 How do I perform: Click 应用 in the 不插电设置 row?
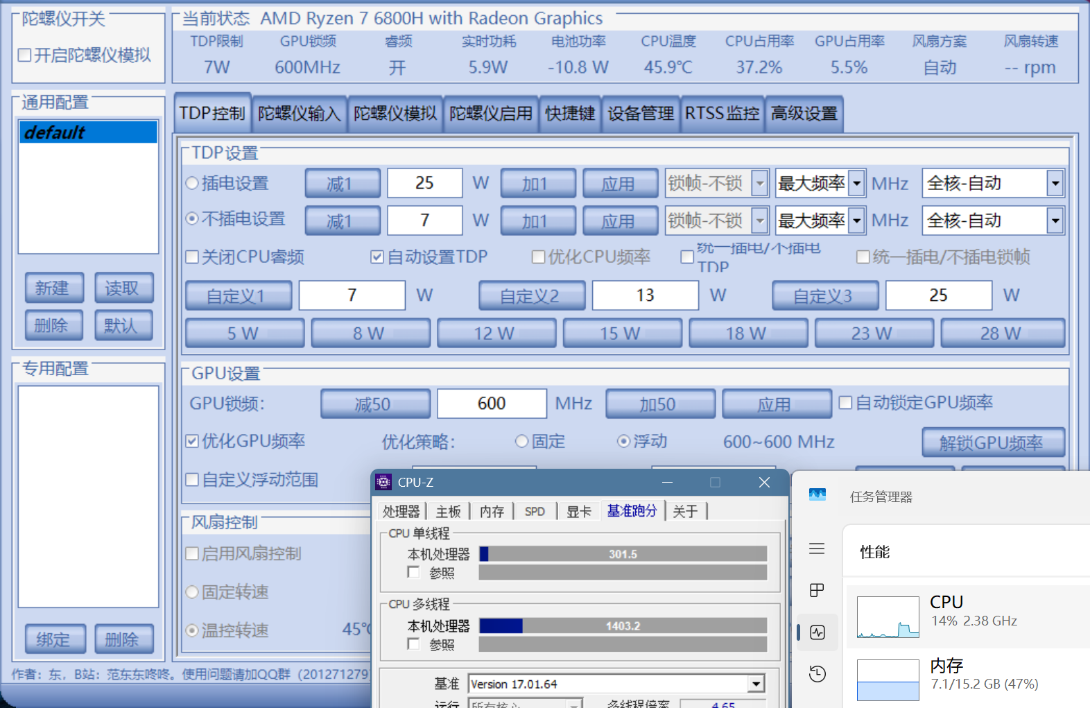coord(620,221)
